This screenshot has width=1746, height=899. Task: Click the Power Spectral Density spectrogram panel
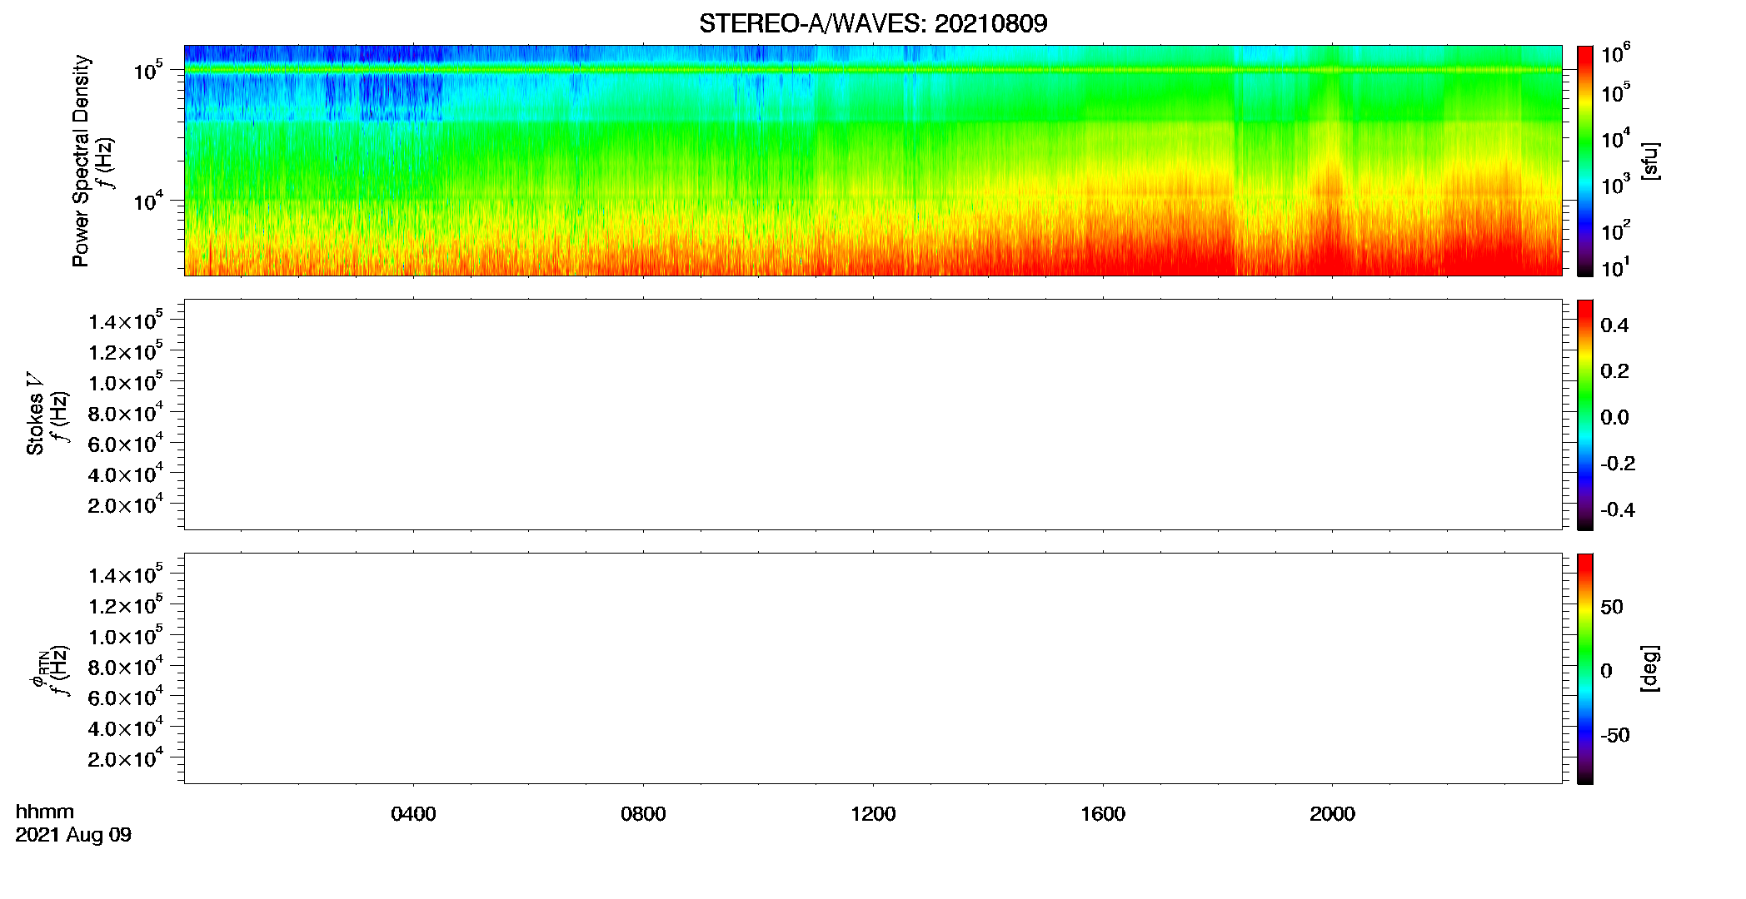[x=873, y=160]
